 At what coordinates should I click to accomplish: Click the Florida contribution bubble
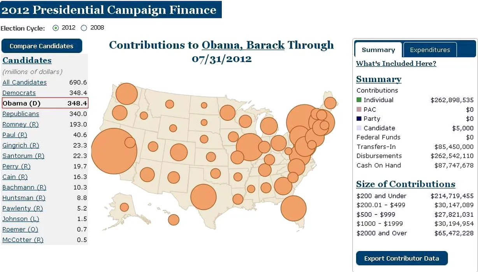[293, 208]
